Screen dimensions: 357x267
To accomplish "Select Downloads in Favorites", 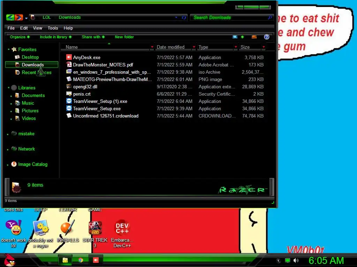I will click(32, 65).
